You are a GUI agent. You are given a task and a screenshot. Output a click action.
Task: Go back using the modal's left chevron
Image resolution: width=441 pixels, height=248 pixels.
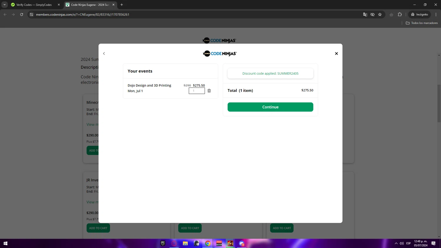[104, 53]
